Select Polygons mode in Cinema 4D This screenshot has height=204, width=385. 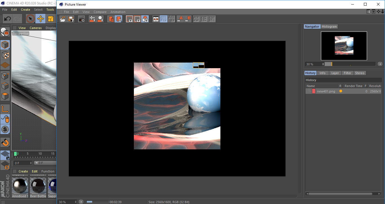coord(5,96)
